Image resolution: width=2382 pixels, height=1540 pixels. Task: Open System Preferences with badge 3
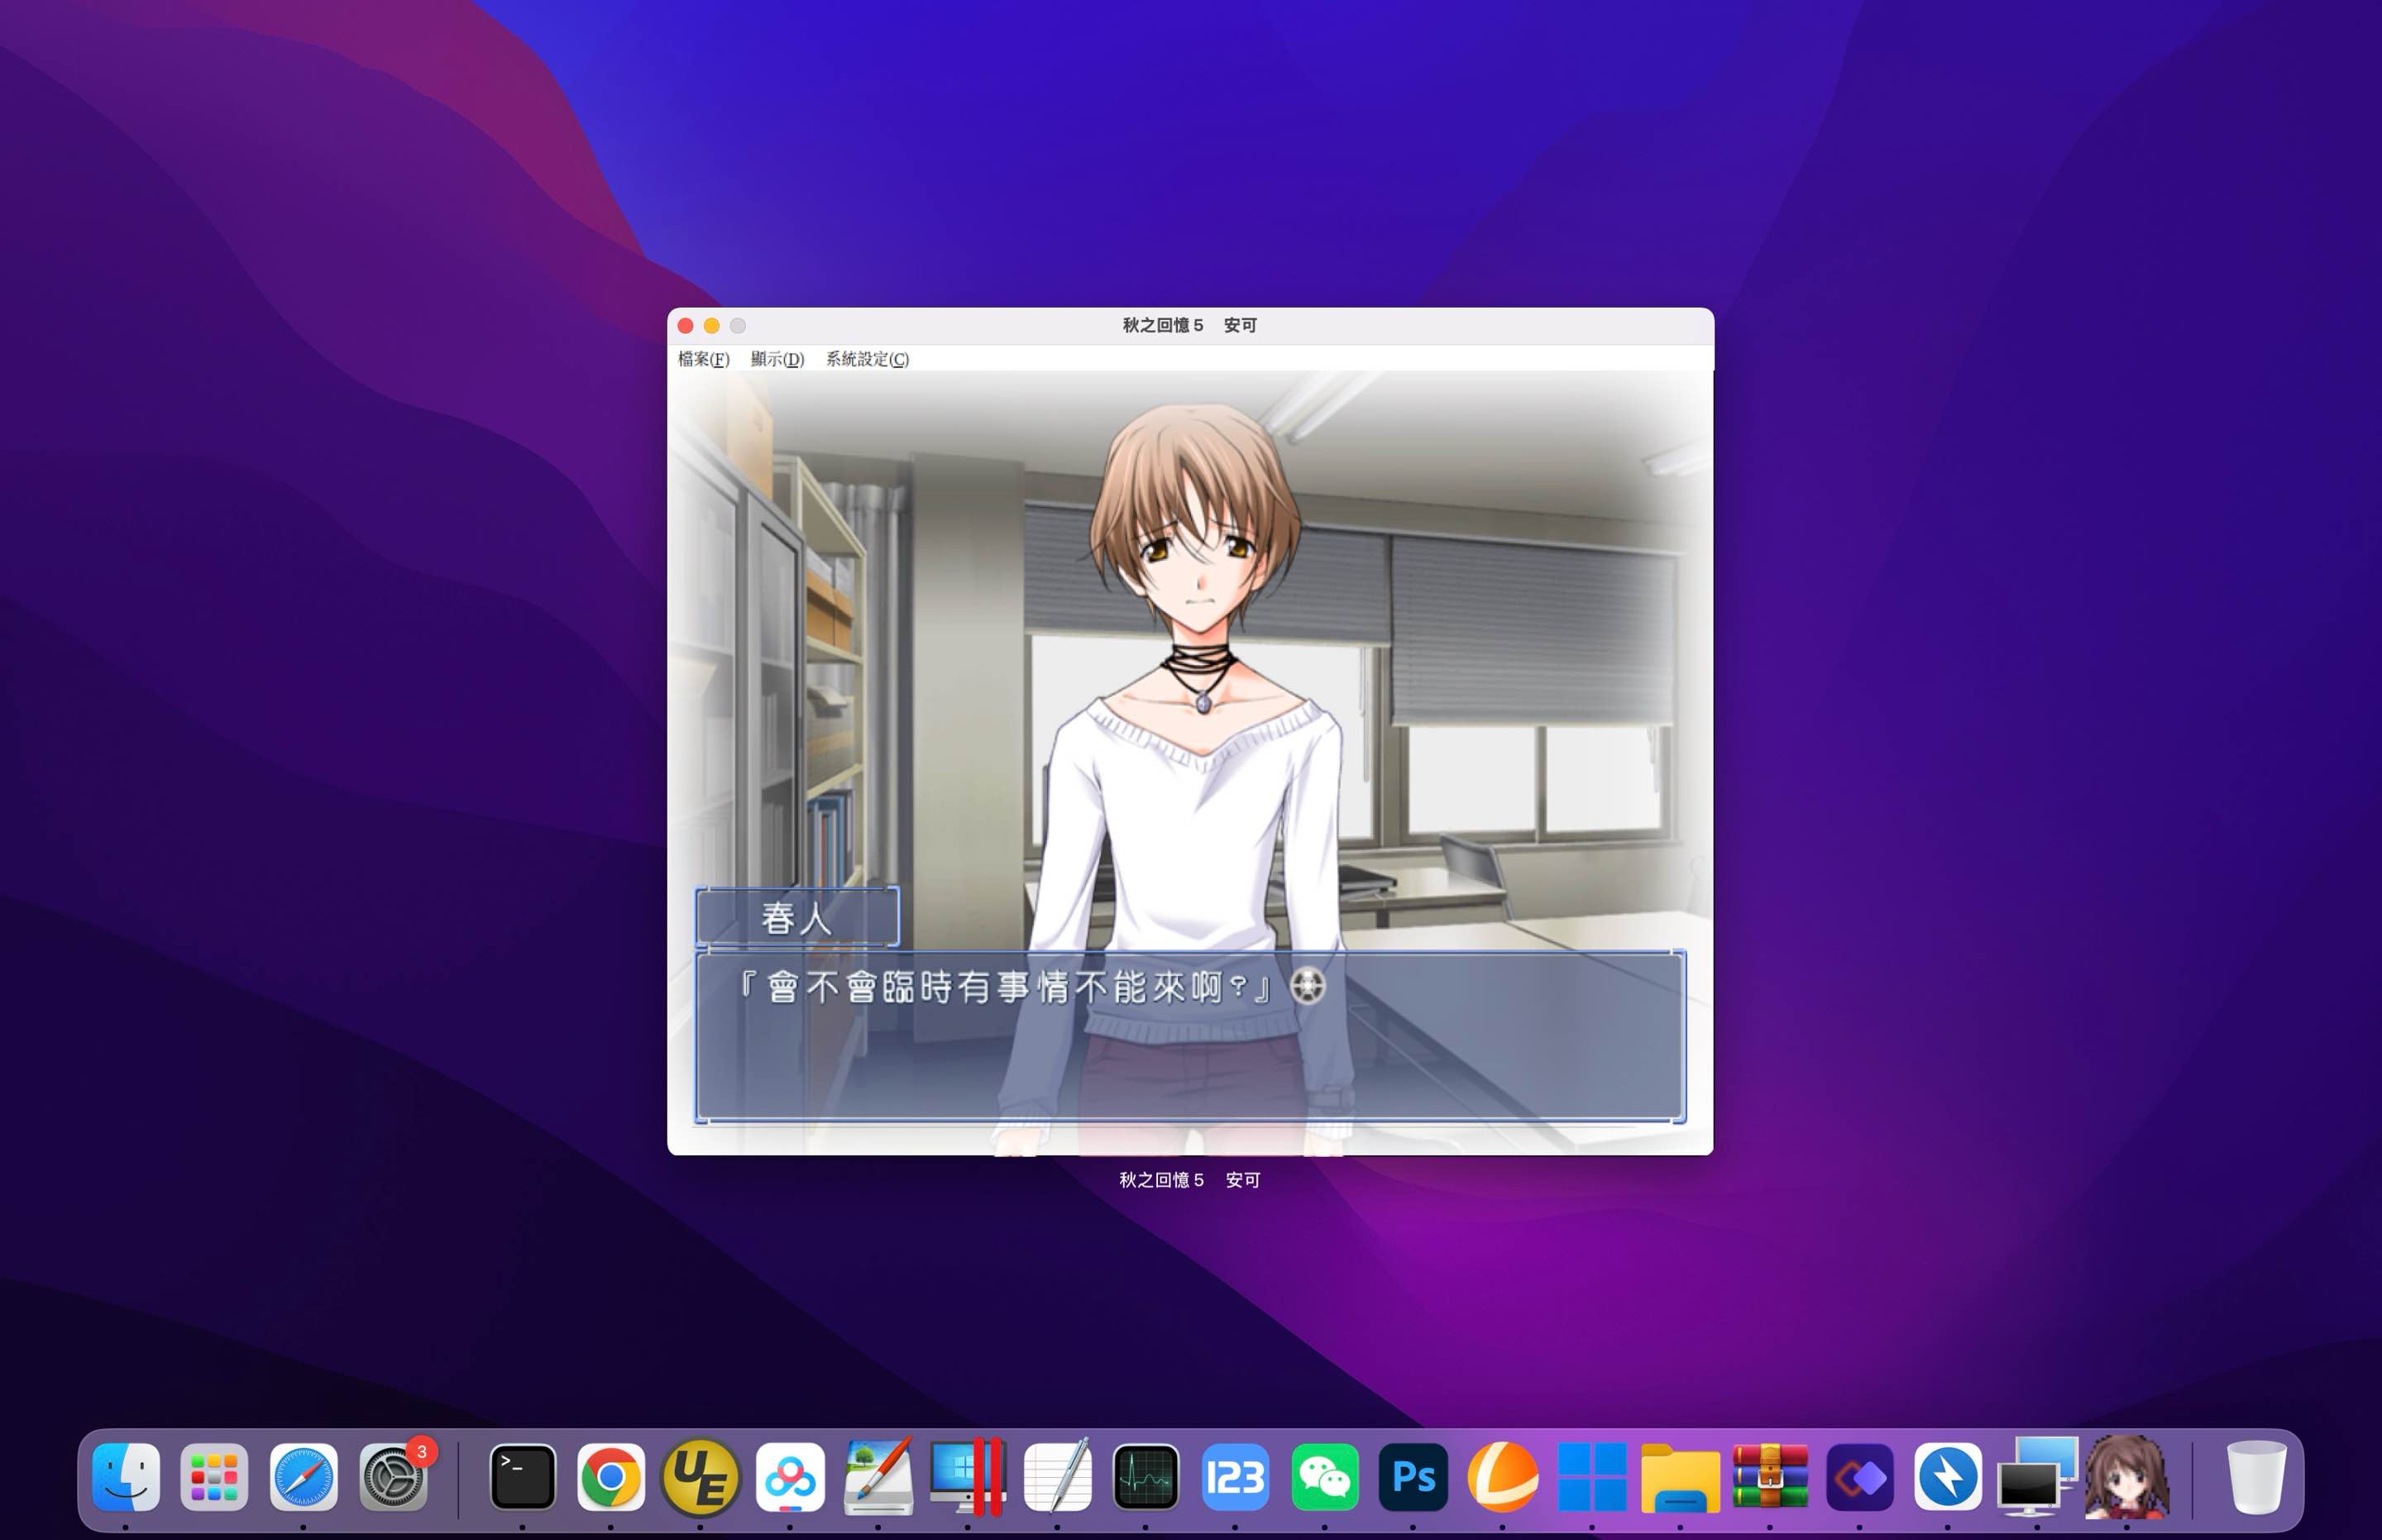coord(394,1477)
